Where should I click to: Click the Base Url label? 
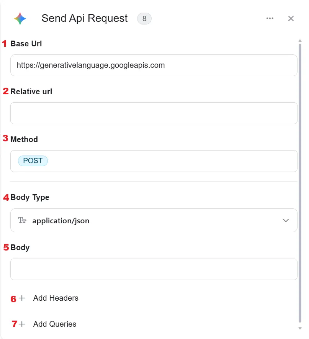[26, 44]
